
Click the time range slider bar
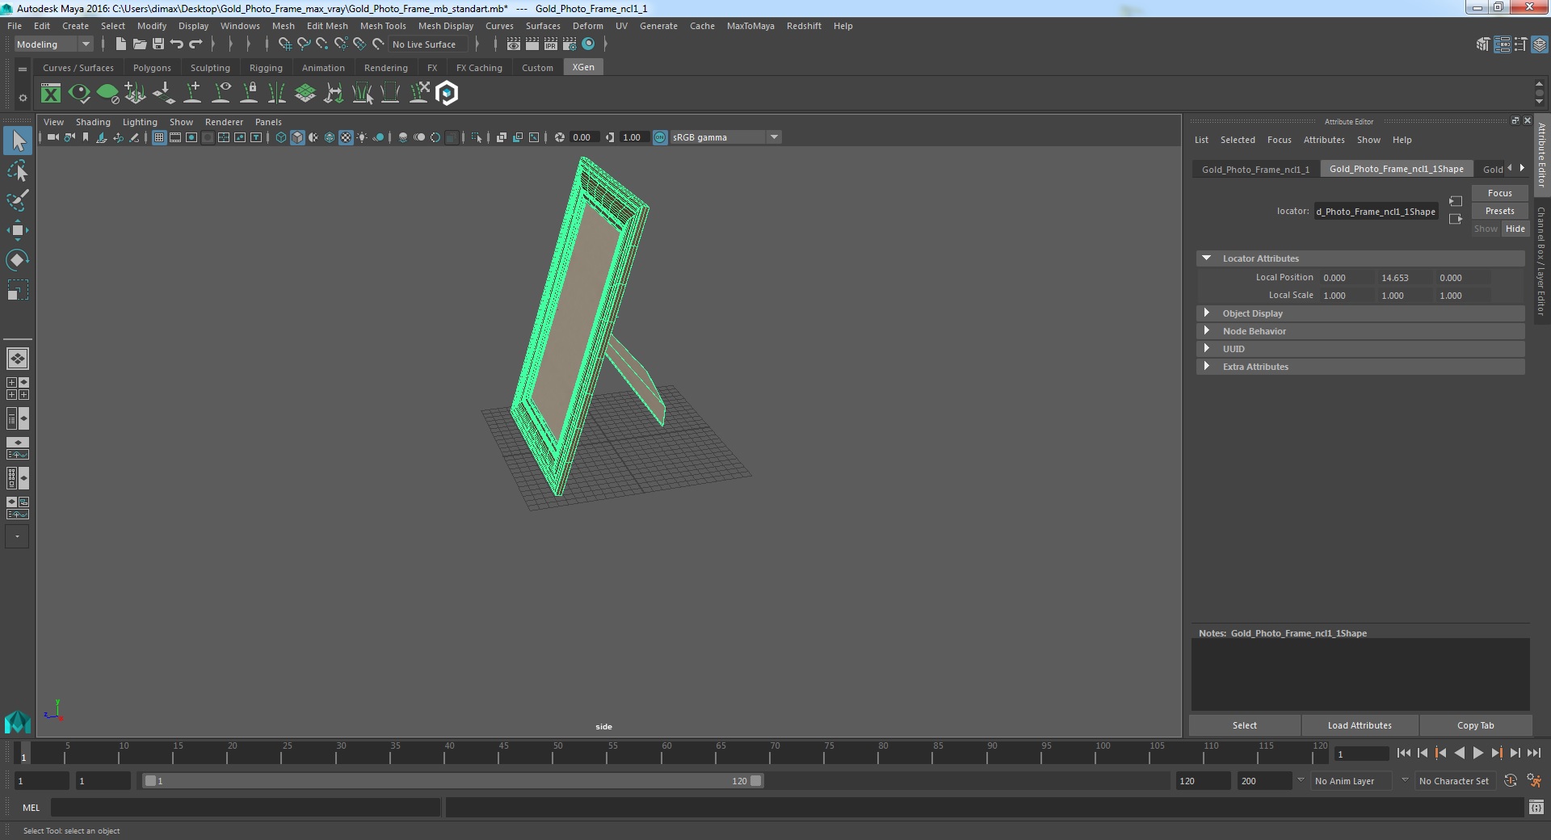(452, 781)
